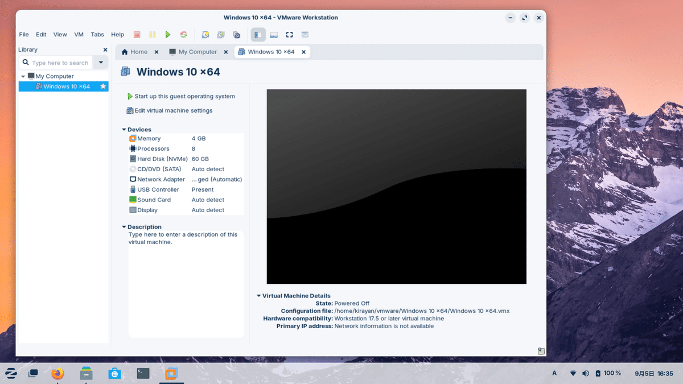Viewport: 683px width, 384px height.
Task: Collapse Virtual Machine Details section
Action: (x=259, y=296)
